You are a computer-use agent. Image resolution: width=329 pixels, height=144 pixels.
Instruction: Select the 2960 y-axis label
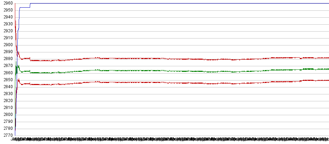coord(7,3)
